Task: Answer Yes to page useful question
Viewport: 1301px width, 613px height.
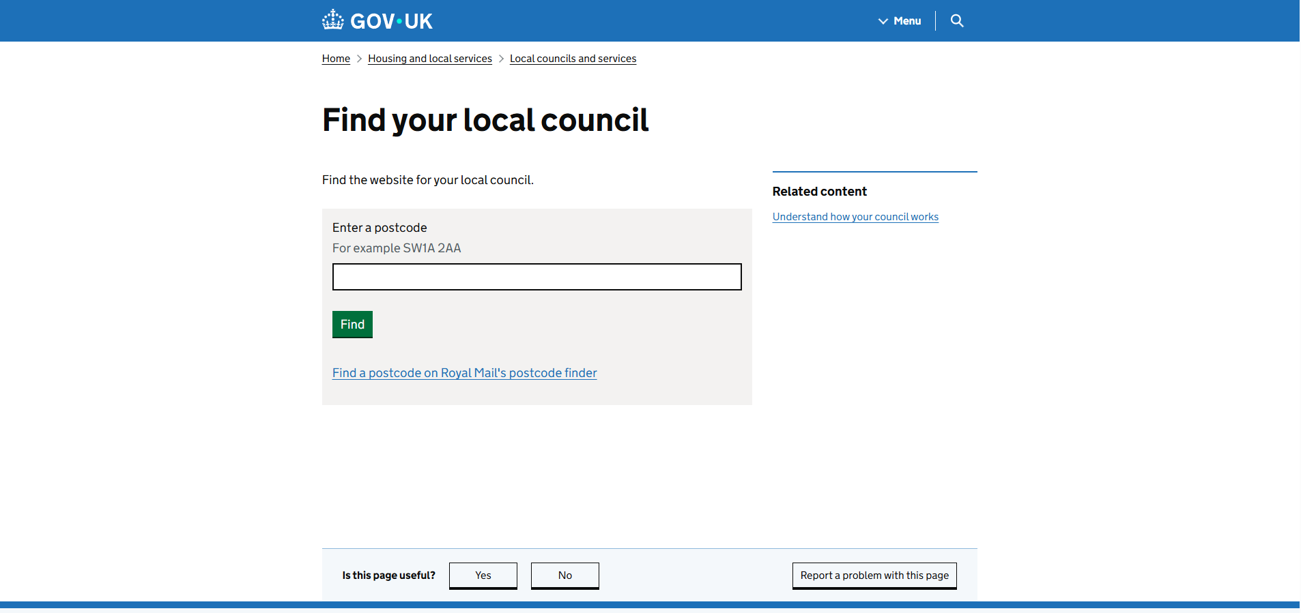Action: 483,575
